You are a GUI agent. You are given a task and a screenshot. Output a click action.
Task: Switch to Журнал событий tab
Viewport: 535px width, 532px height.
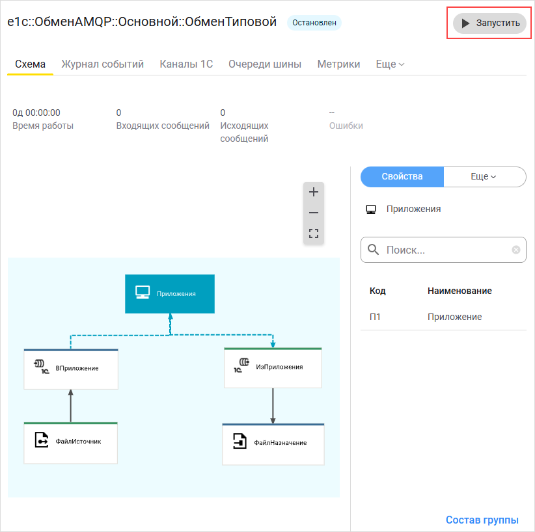102,64
